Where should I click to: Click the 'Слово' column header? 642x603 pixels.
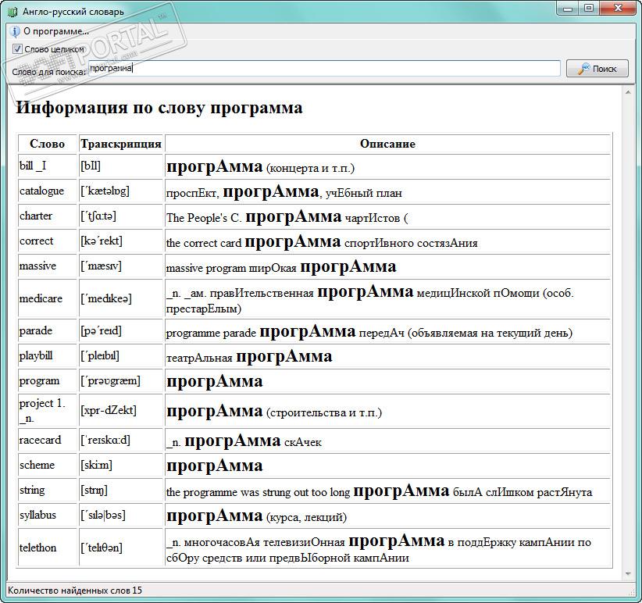tap(48, 144)
